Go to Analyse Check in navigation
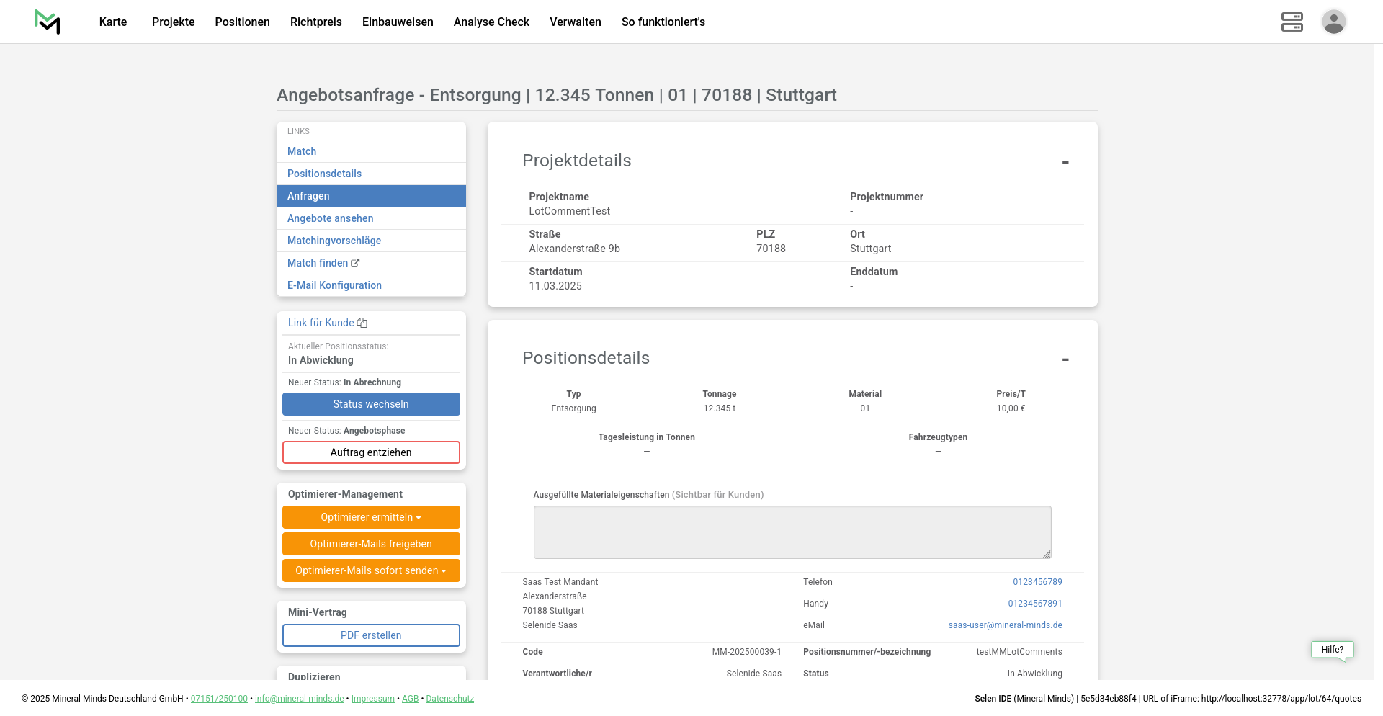 [x=491, y=22]
